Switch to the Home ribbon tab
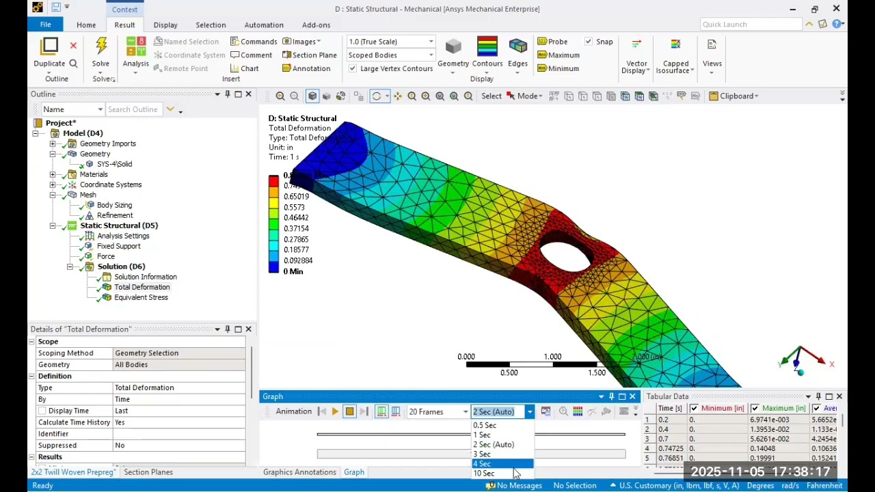Screen dimensions: 875x492 [x=86, y=25]
